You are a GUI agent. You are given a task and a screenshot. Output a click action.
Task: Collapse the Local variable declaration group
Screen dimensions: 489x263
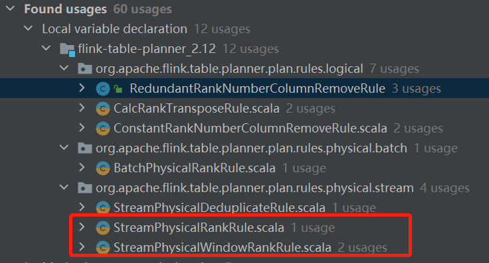point(28,28)
